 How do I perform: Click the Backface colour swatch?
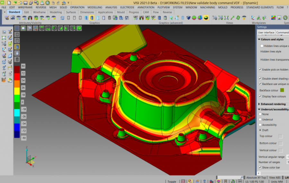coord(282,90)
